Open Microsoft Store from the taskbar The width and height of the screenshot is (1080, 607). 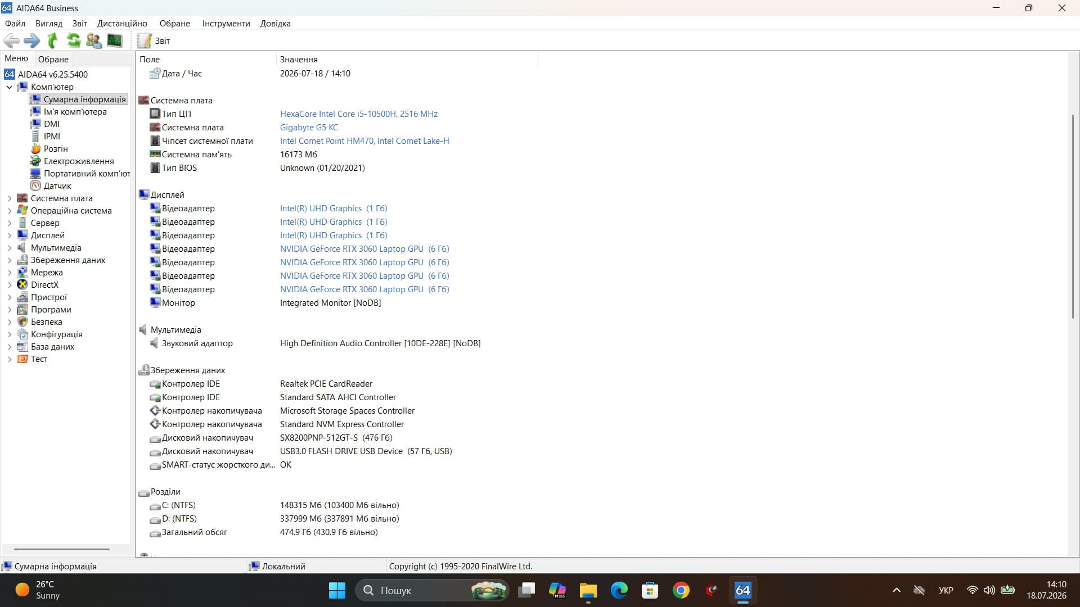pos(650,590)
